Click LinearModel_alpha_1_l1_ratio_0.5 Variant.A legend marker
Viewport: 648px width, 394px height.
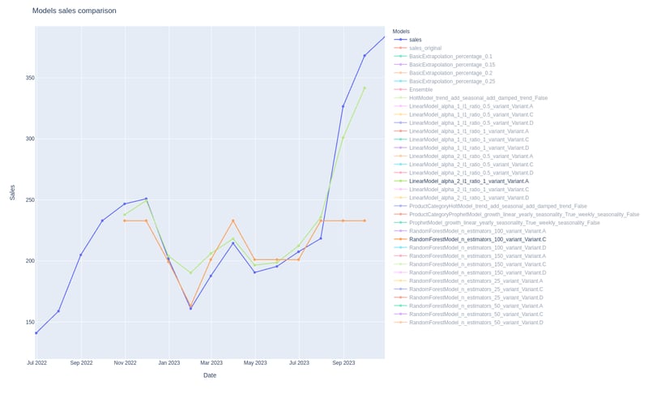pos(400,106)
